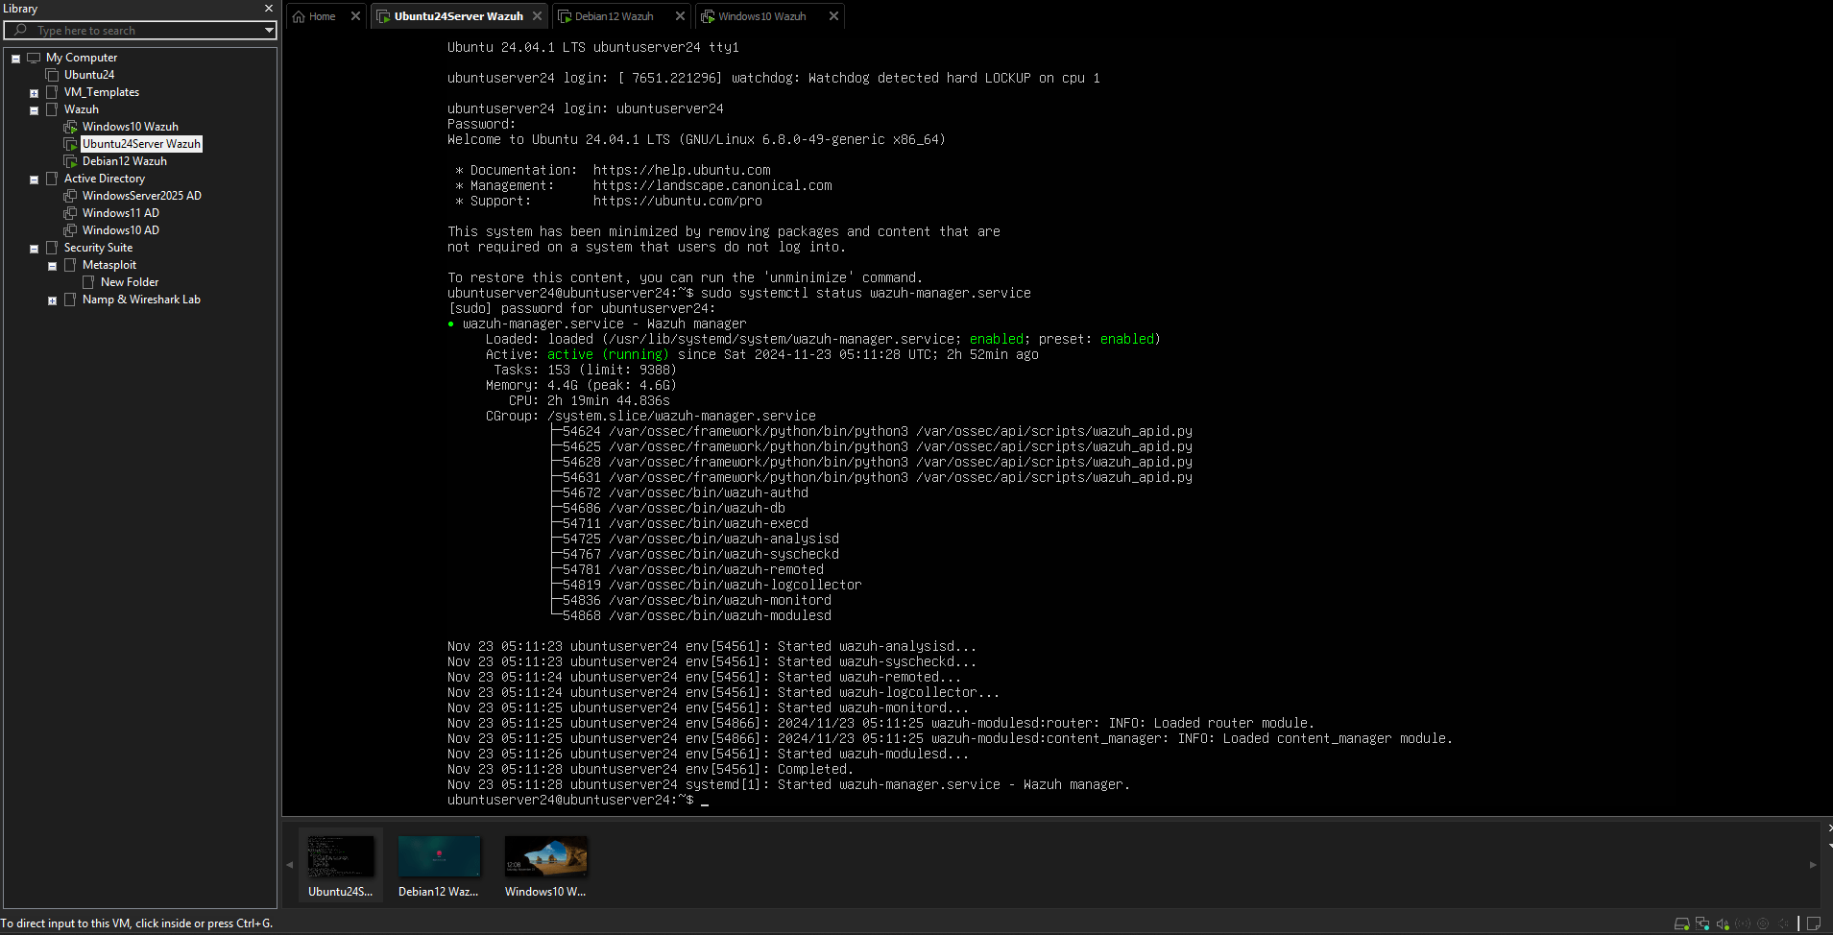Click the Metasploit folder icon
This screenshot has width=1833, height=935.
click(70, 265)
